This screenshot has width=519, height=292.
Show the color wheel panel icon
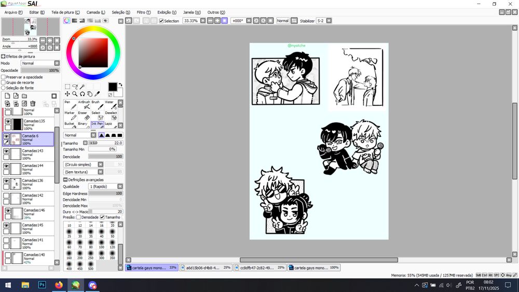(x=67, y=21)
